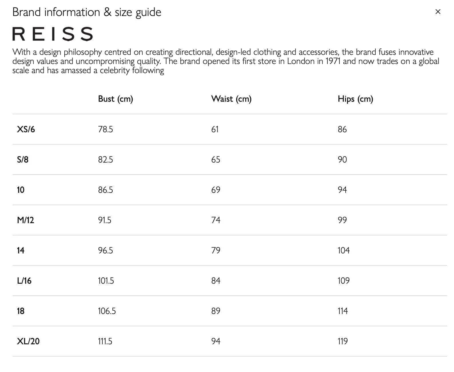Click the S/8 size row label

coord(23,159)
